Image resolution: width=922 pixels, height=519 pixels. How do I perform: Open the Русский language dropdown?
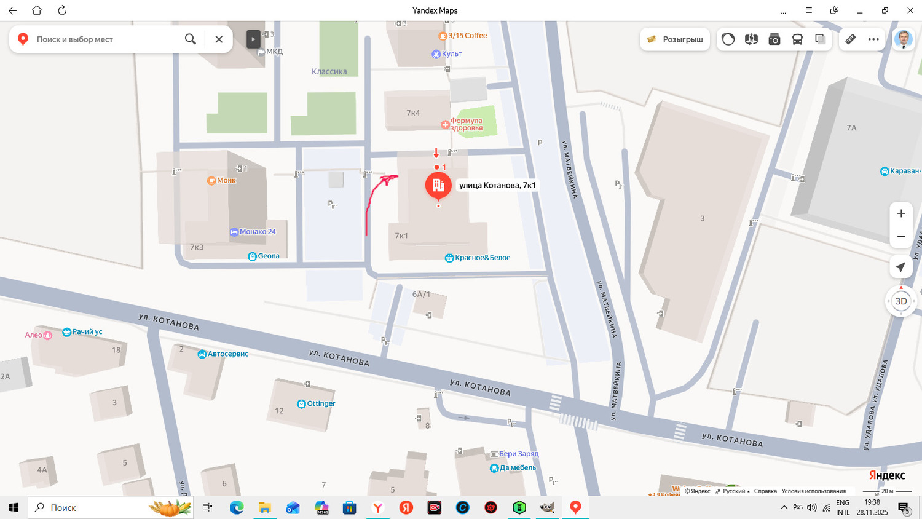(x=735, y=491)
